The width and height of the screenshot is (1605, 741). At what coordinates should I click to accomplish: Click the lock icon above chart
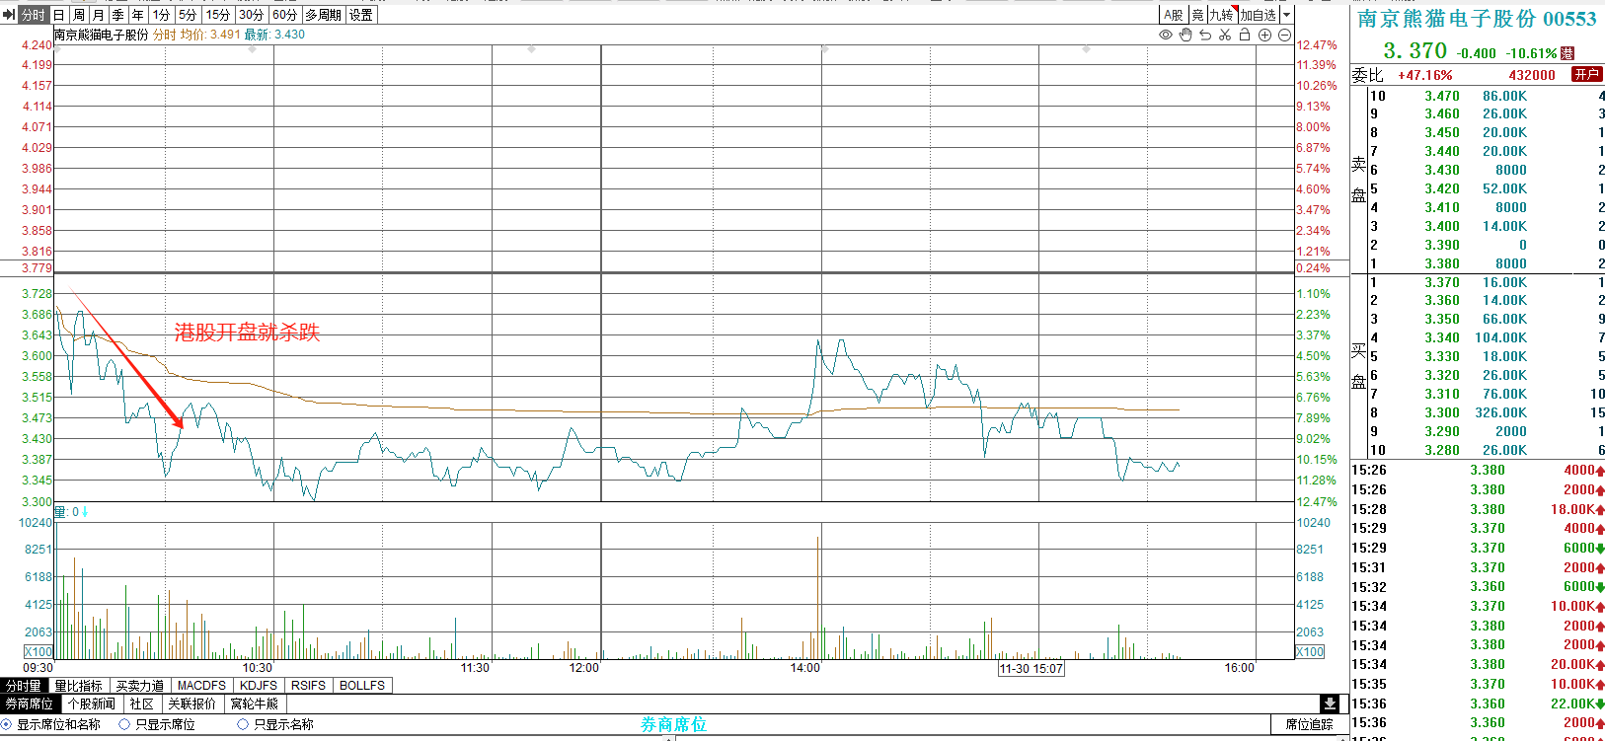click(1245, 35)
